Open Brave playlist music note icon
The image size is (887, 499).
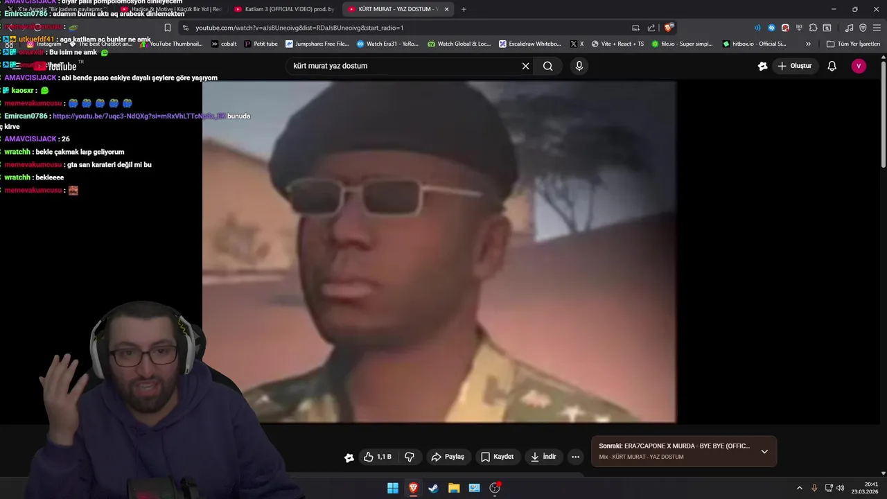(x=849, y=28)
